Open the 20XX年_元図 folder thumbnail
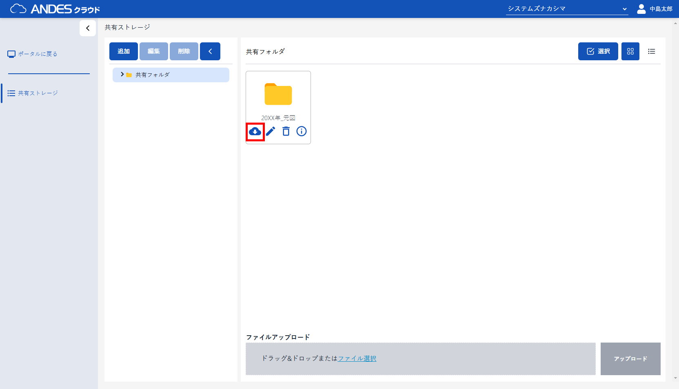 click(278, 95)
